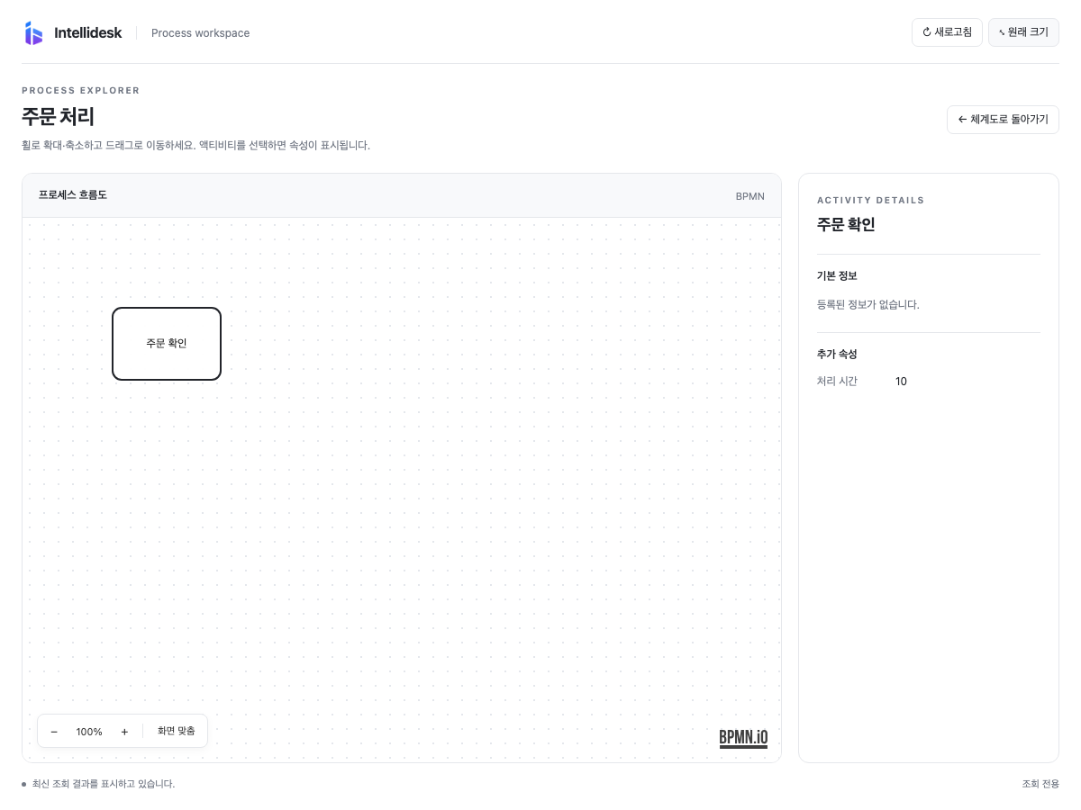Open the BPMN.iO logo link
The height and width of the screenshot is (810, 1081).
point(743,739)
